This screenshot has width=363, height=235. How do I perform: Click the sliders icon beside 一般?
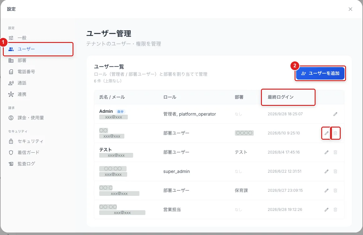11,38
